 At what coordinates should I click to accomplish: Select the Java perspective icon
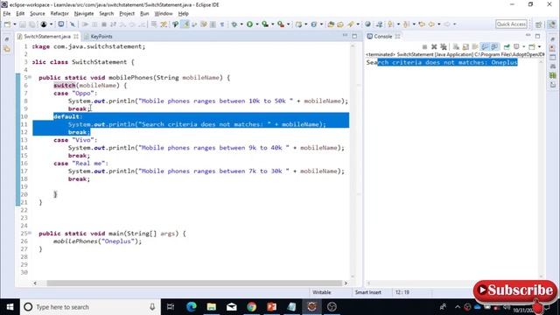tap(551, 24)
